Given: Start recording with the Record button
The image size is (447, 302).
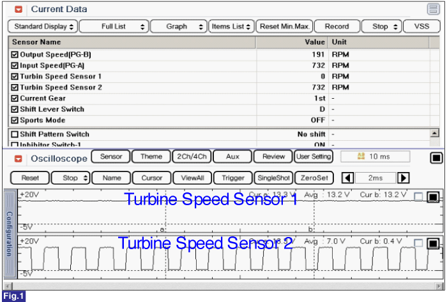Looking at the screenshot, I should coord(337,27).
